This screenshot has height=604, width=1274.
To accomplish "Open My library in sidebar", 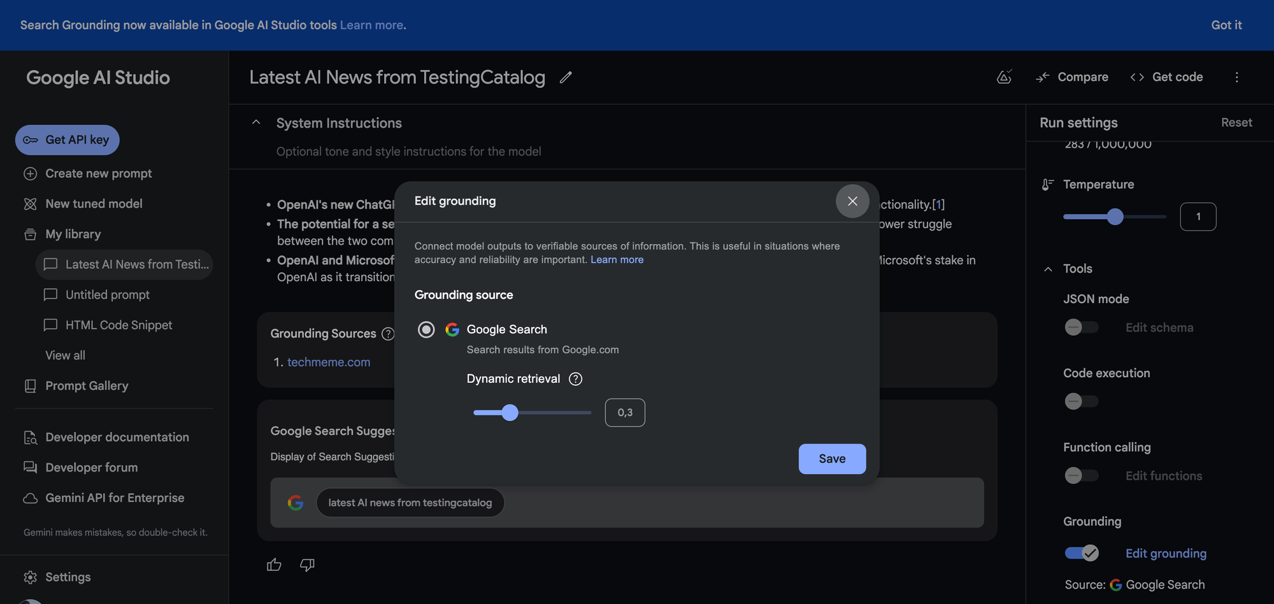I will click(73, 234).
